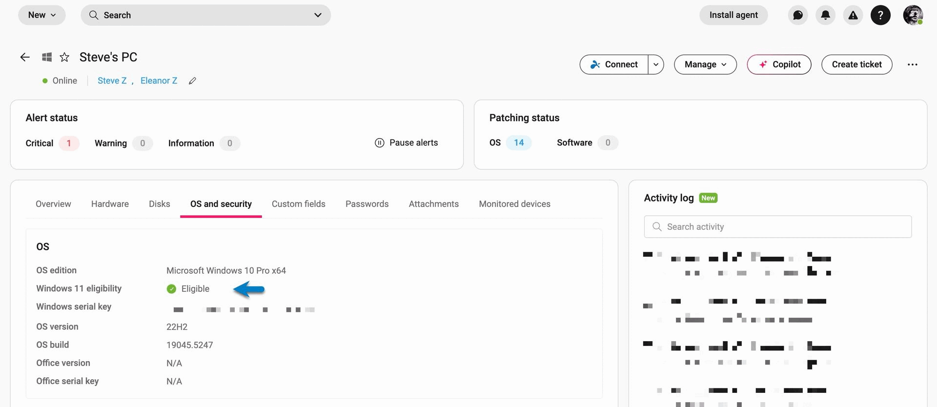Viewport: 937px width, 407px height.
Task: Select the OS and security tab
Action: coord(221,204)
